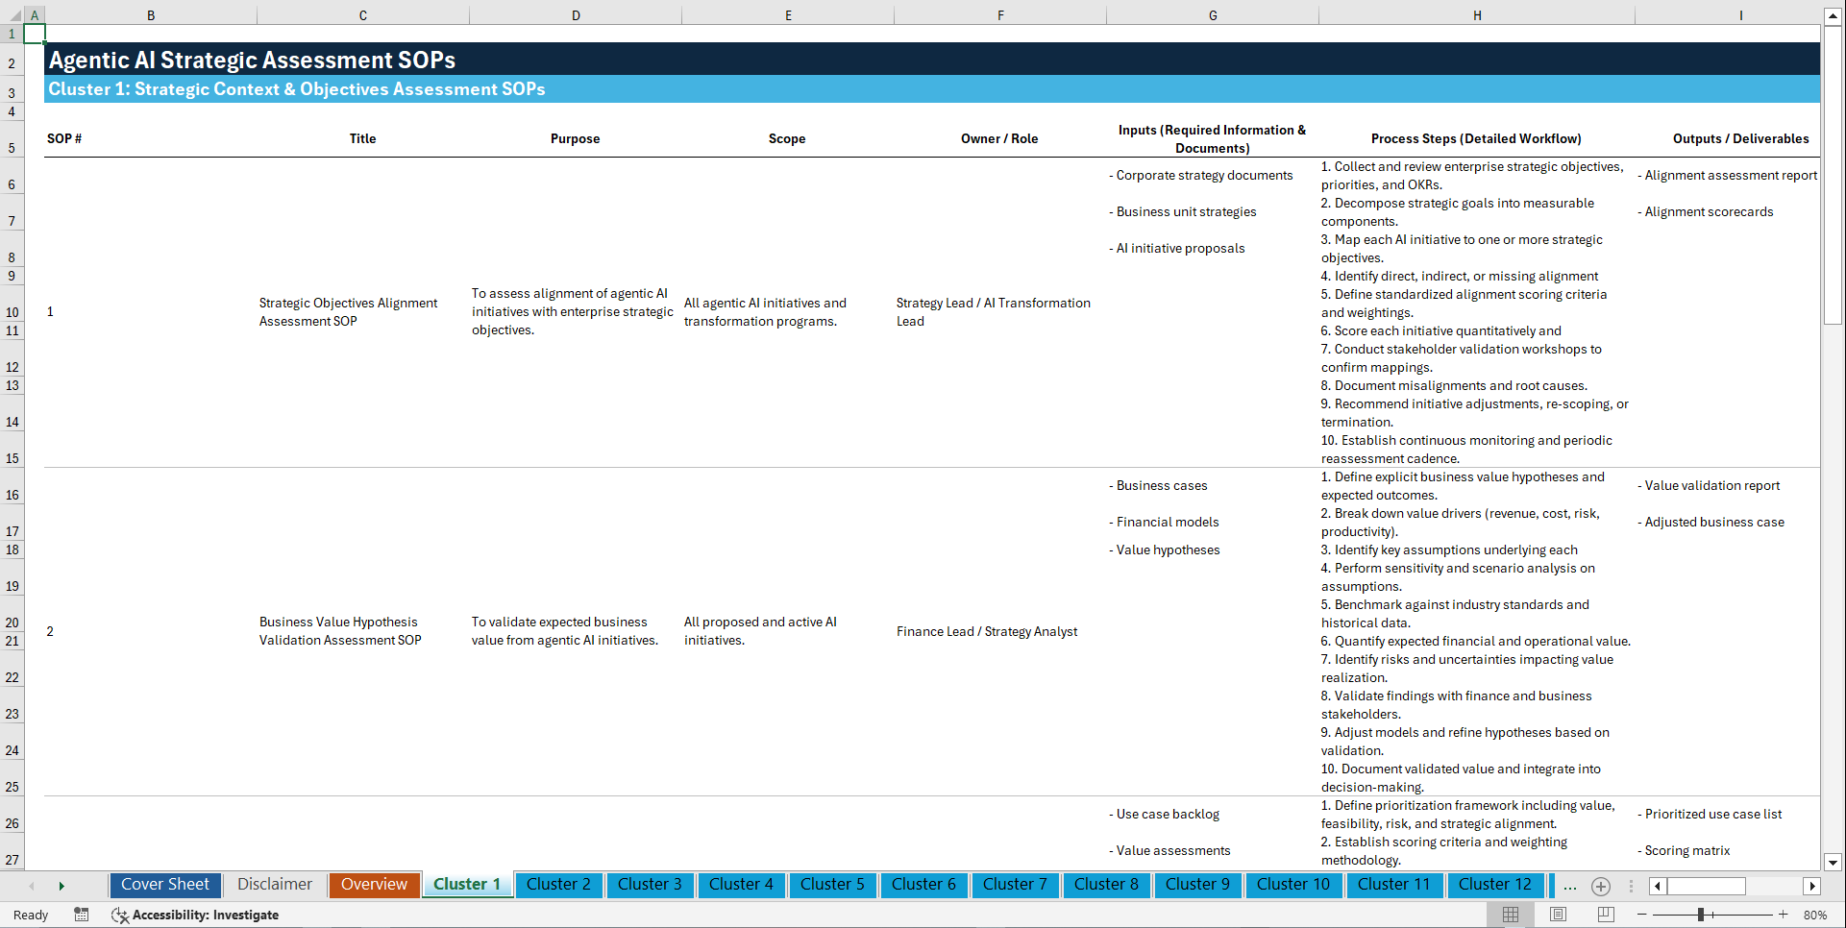Zoom in using the plus icon
Screen dimensions: 1846x928
tap(1784, 915)
